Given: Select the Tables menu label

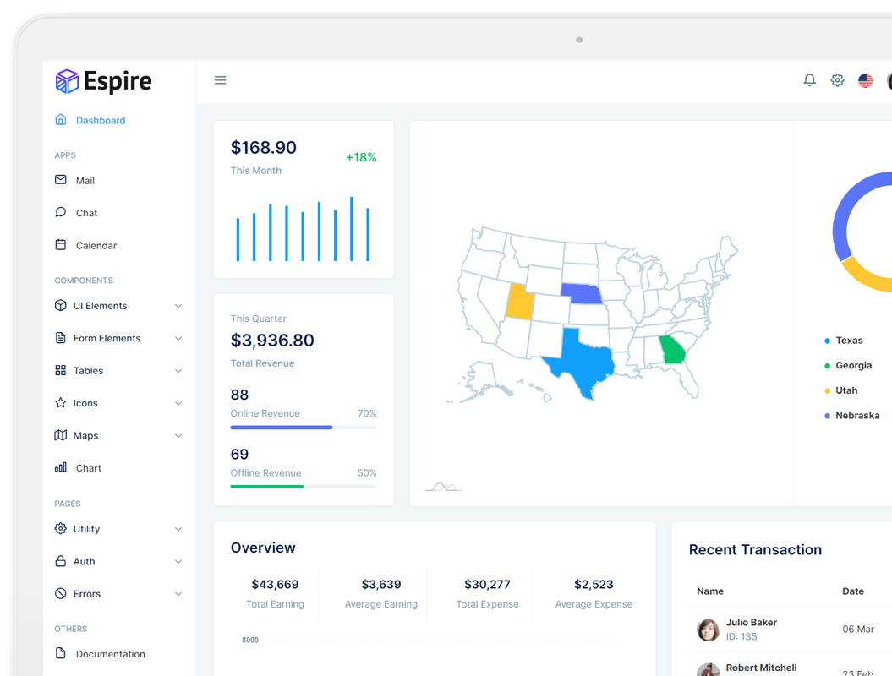Looking at the screenshot, I should click(x=88, y=370).
